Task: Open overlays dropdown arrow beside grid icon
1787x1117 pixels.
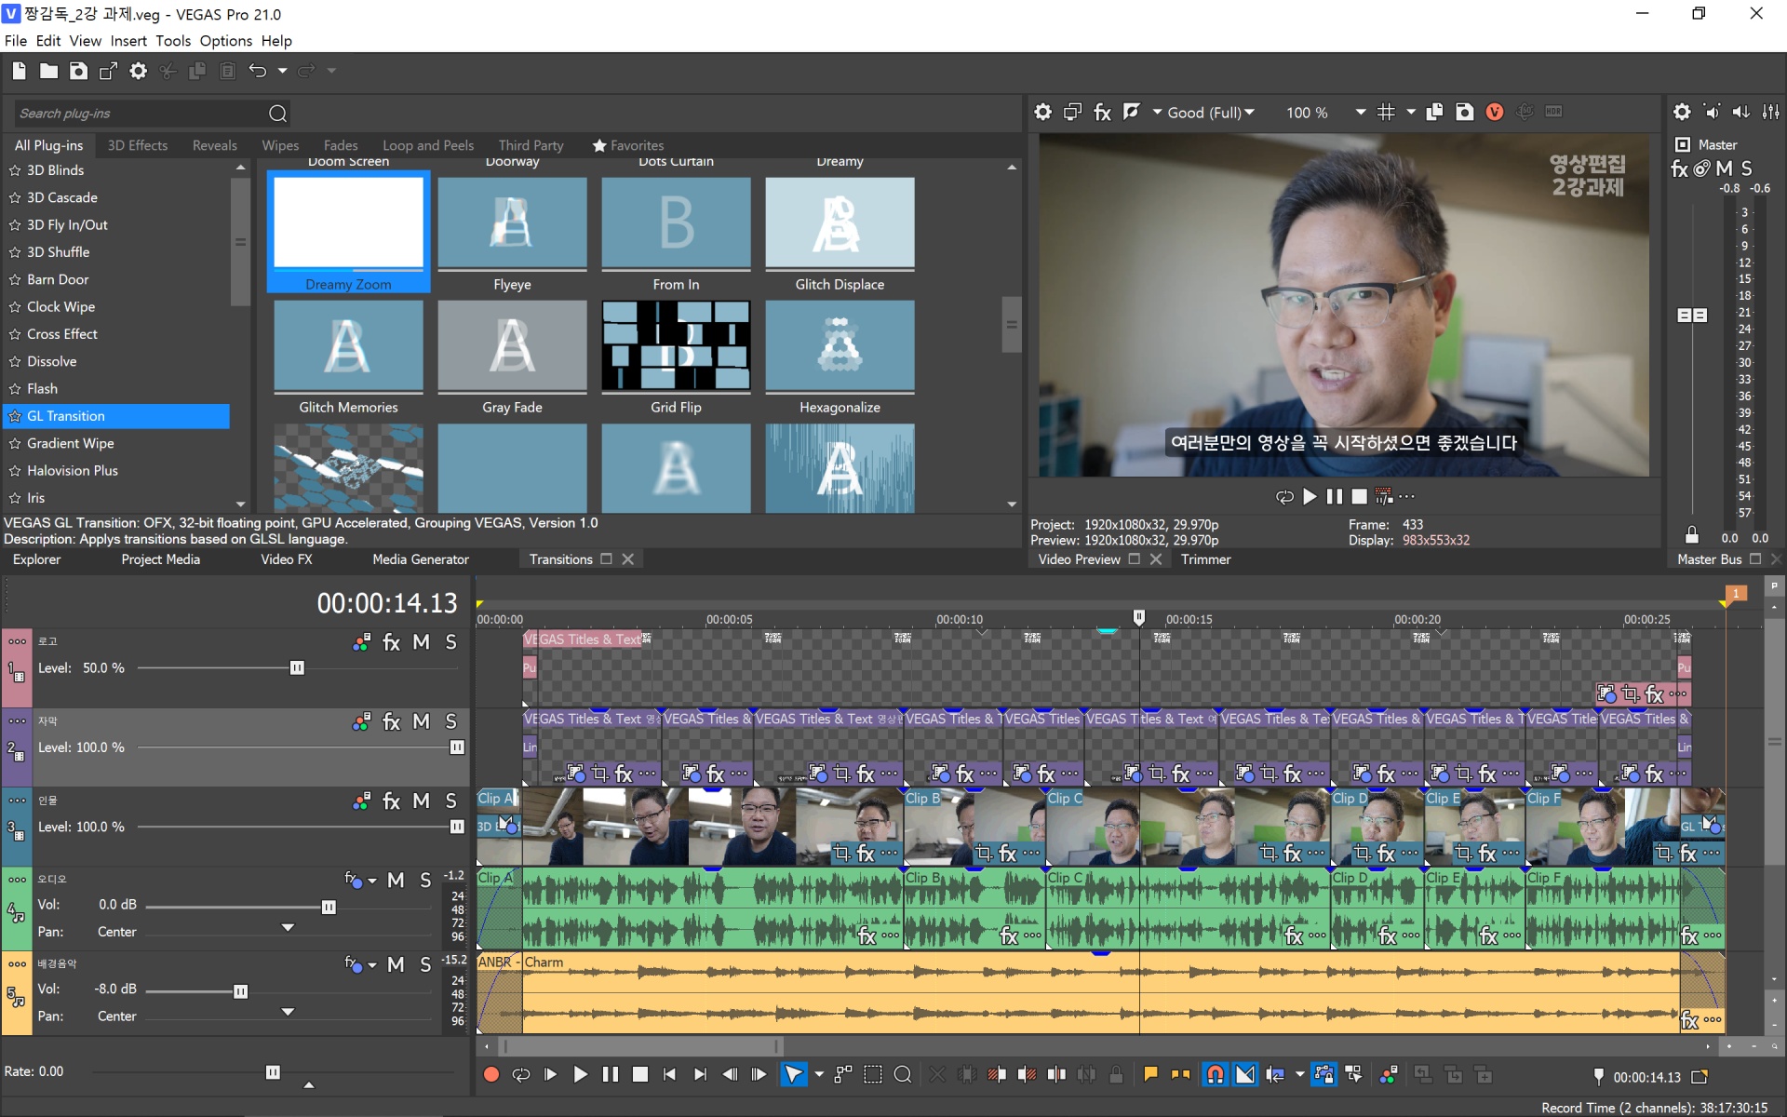Action: click(1411, 113)
